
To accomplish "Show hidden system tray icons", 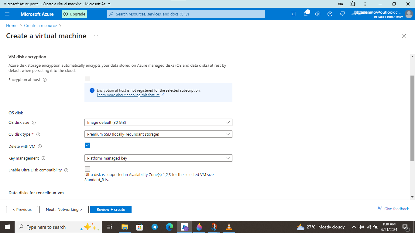I will click(354, 227).
